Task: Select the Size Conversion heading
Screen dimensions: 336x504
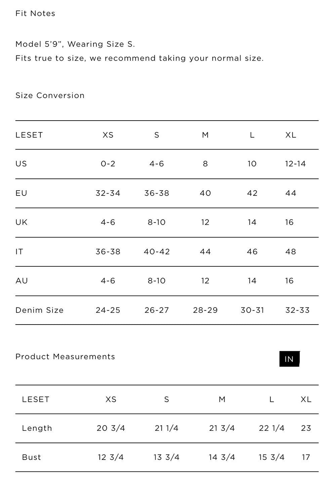Action: [50, 95]
